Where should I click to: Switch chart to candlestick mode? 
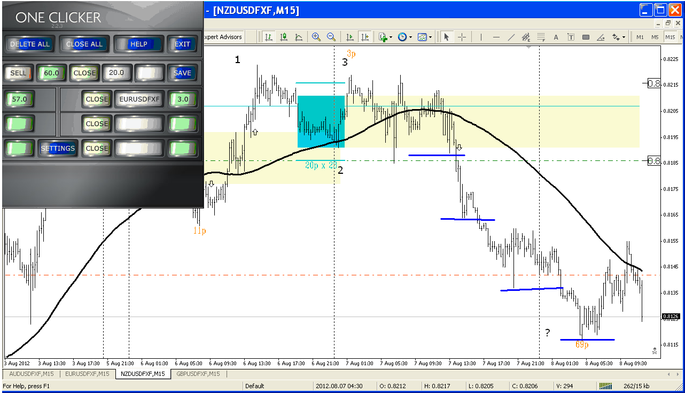click(284, 37)
